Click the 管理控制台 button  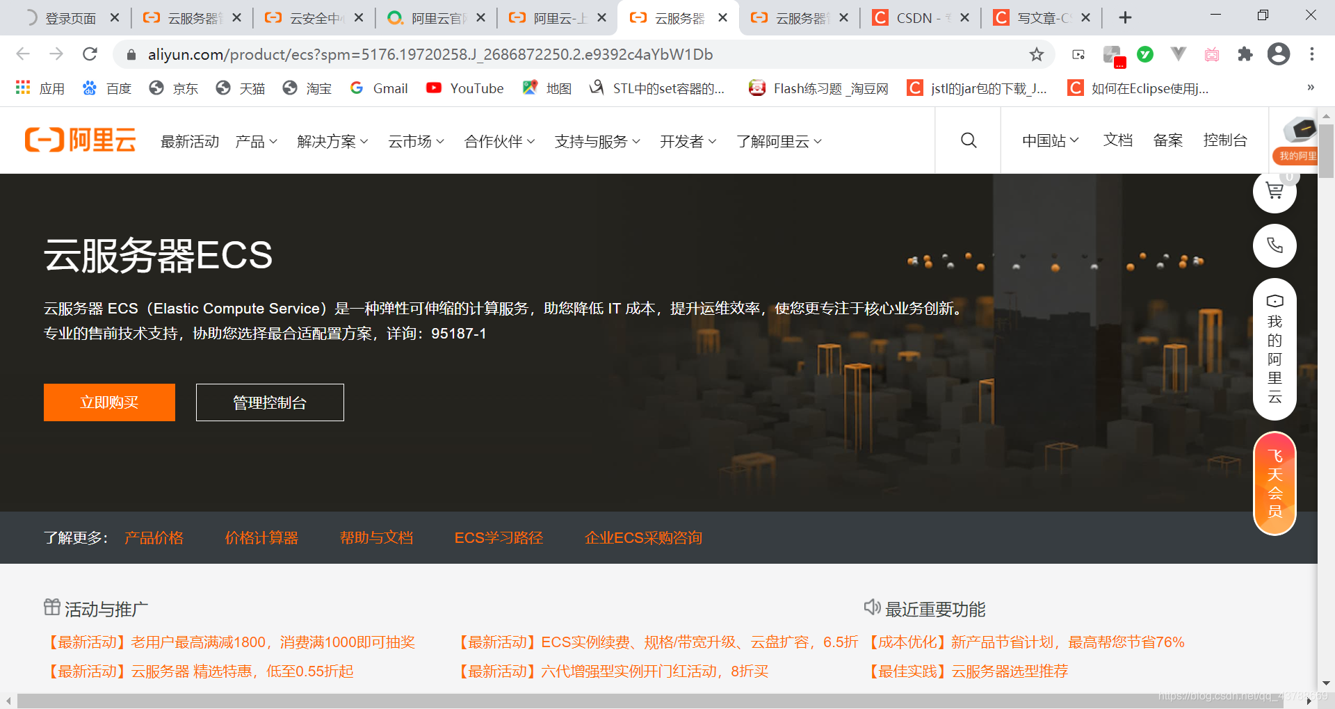(270, 402)
